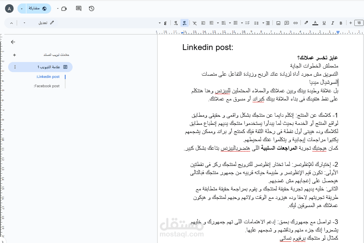
Task: Insert an image via toolbar icon
Action: (x=278, y=23)
